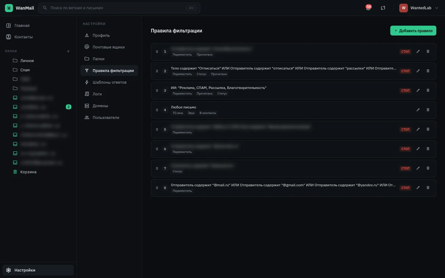Click drag handle of rule 1
This screenshot has height=278, width=445.
click(157, 51)
